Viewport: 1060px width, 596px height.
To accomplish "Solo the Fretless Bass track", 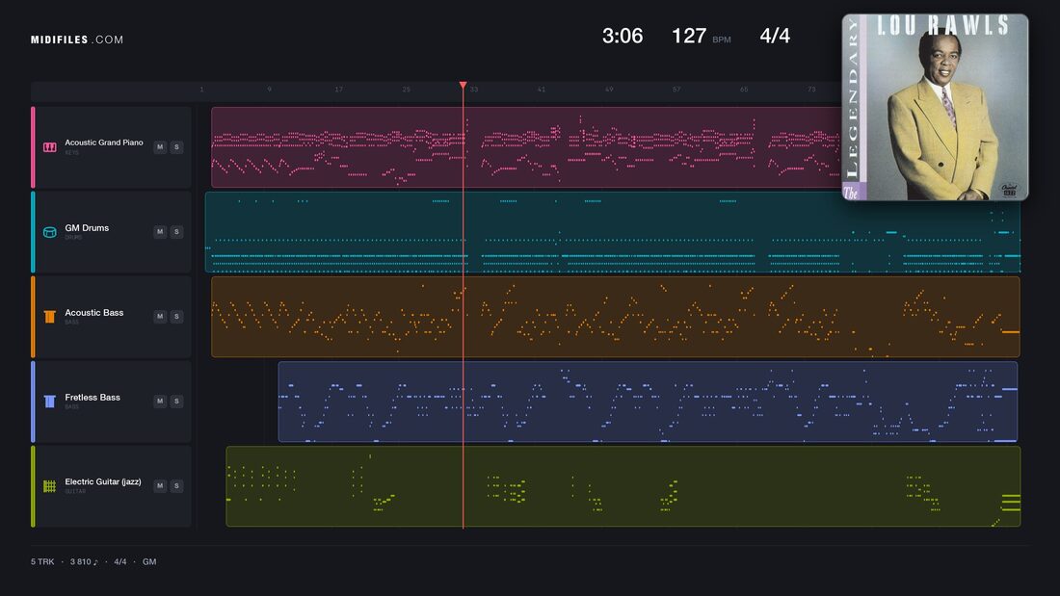I will click(x=176, y=402).
